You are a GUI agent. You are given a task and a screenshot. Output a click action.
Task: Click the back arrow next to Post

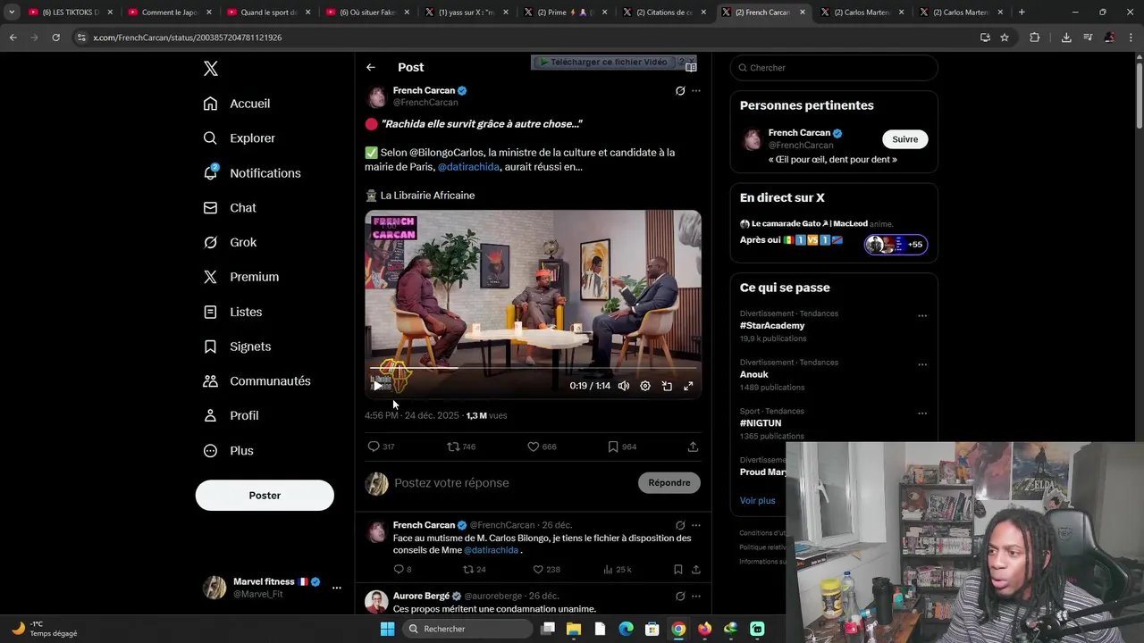click(371, 67)
